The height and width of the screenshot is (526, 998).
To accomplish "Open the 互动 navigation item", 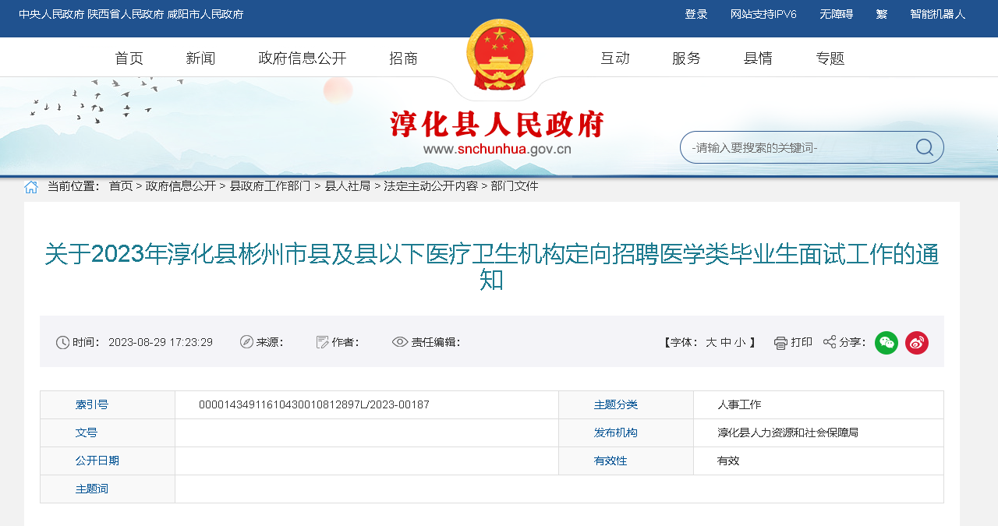I will 615,58.
